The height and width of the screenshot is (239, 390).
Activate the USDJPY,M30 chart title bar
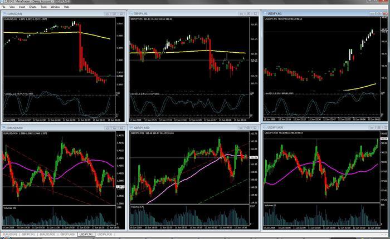325,128
